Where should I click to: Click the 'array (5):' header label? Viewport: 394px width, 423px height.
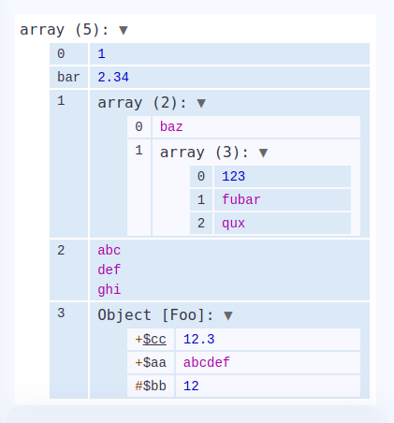(65, 30)
